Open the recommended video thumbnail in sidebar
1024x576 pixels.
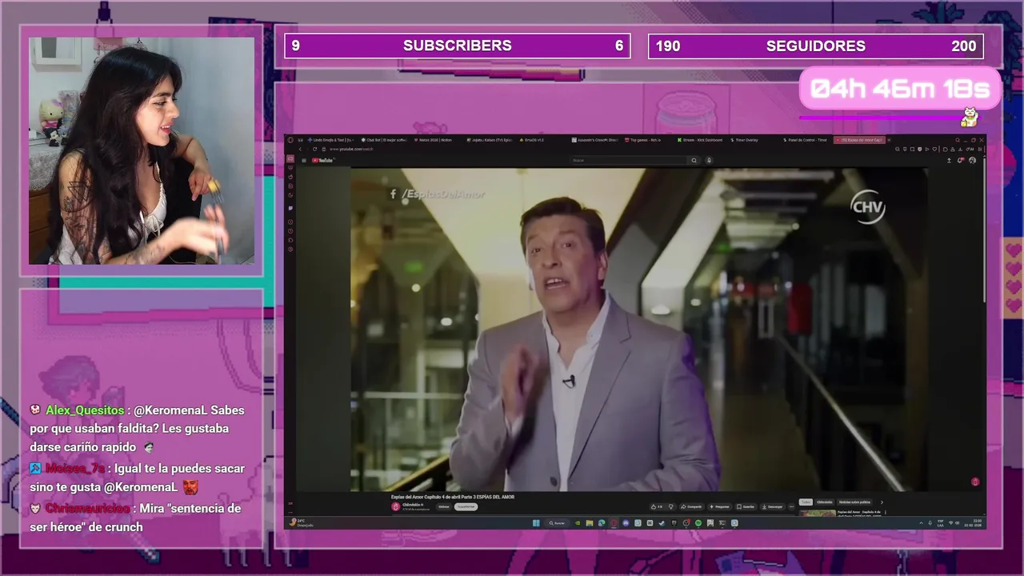point(818,513)
